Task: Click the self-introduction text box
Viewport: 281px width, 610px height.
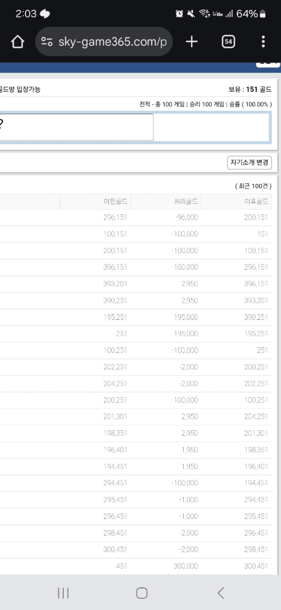Action: click(77, 127)
